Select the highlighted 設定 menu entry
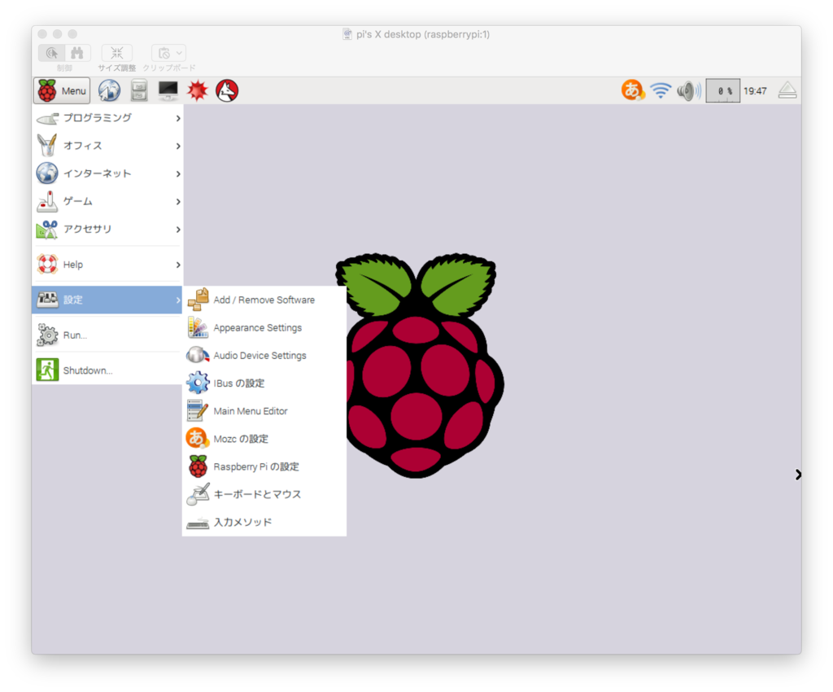833x692 pixels. (108, 300)
